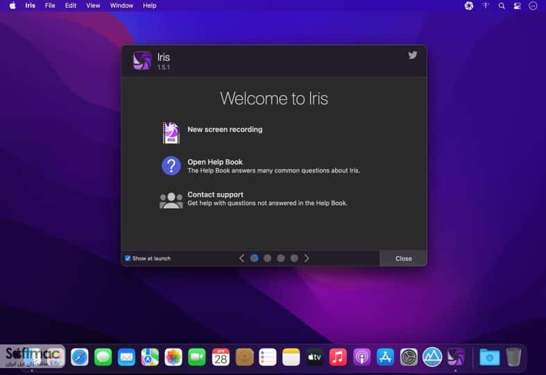This screenshot has height=375, width=546.
Task: Open Photos from the Dock
Action: 173,357
